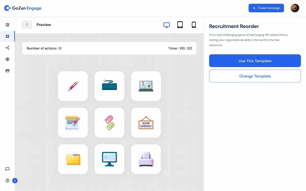This screenshot has width=306, height=191.
Task: Click the GoZen Engage logo
Action: click(x=23, y=8)
